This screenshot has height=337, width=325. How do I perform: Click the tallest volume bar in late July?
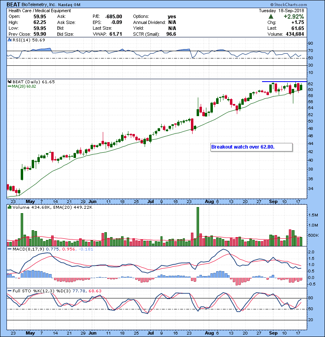(x=198, y=227)
